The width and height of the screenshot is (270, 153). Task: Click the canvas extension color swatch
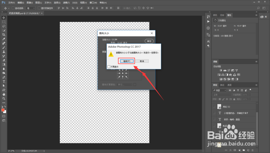135,85
